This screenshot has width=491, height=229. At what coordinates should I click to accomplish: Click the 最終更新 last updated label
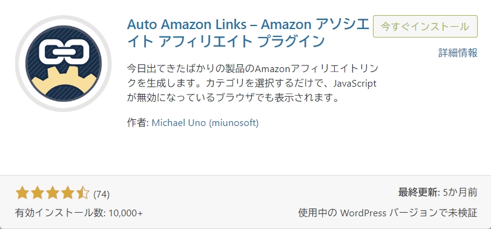click(x=419, y=192)
